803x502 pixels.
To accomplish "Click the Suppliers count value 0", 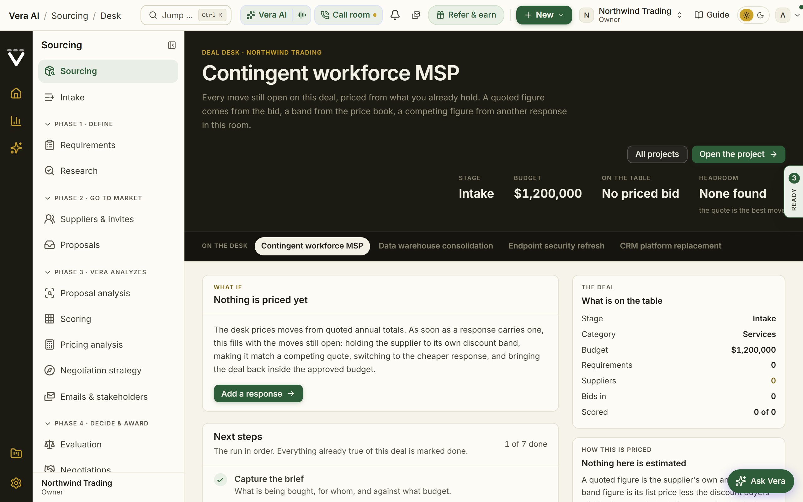I will click(x=773, y=381).
